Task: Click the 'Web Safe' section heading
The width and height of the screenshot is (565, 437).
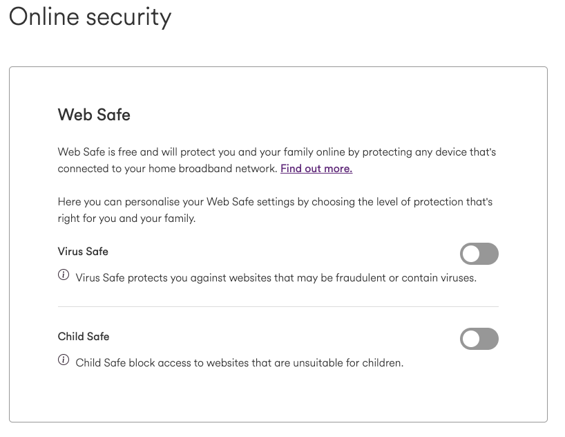Action: pos(94,115)
